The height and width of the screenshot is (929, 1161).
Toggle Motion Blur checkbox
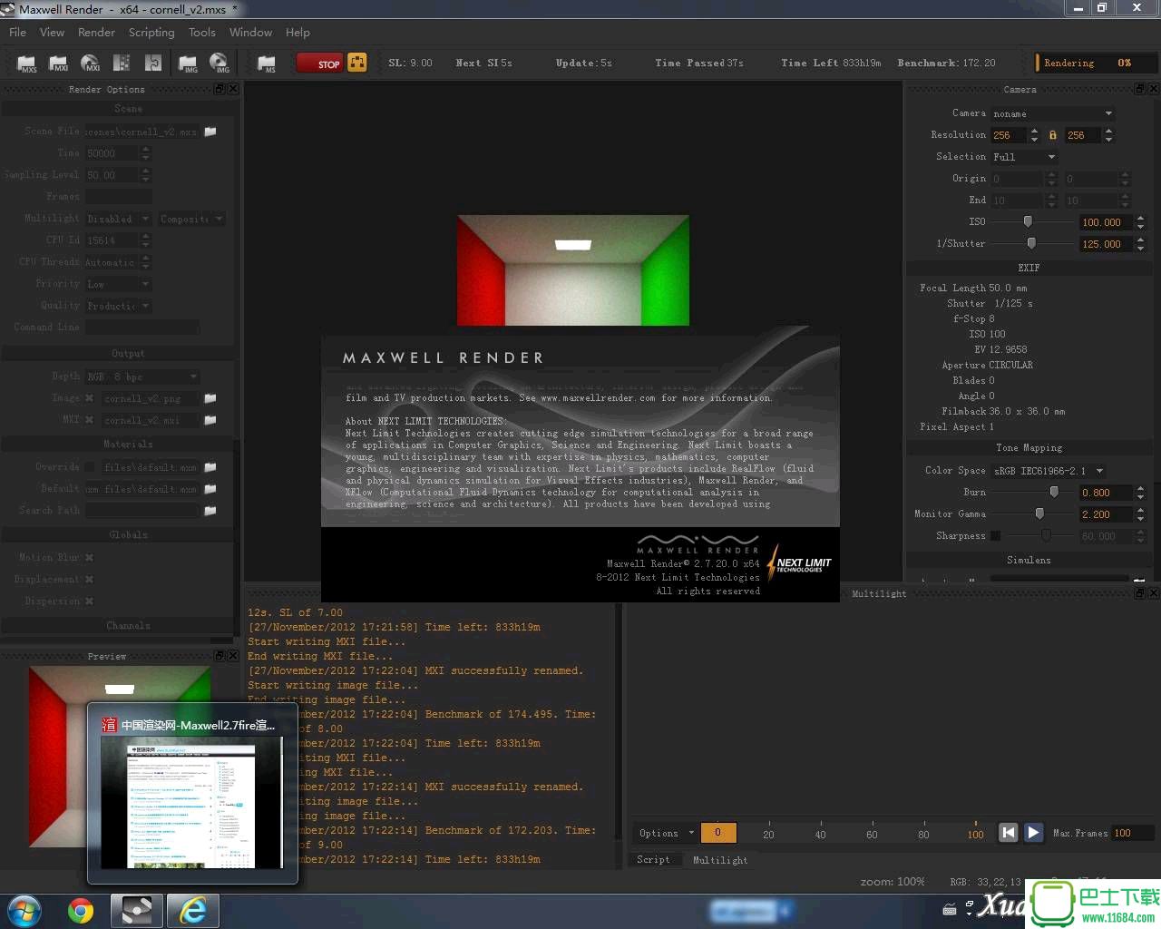90,558
